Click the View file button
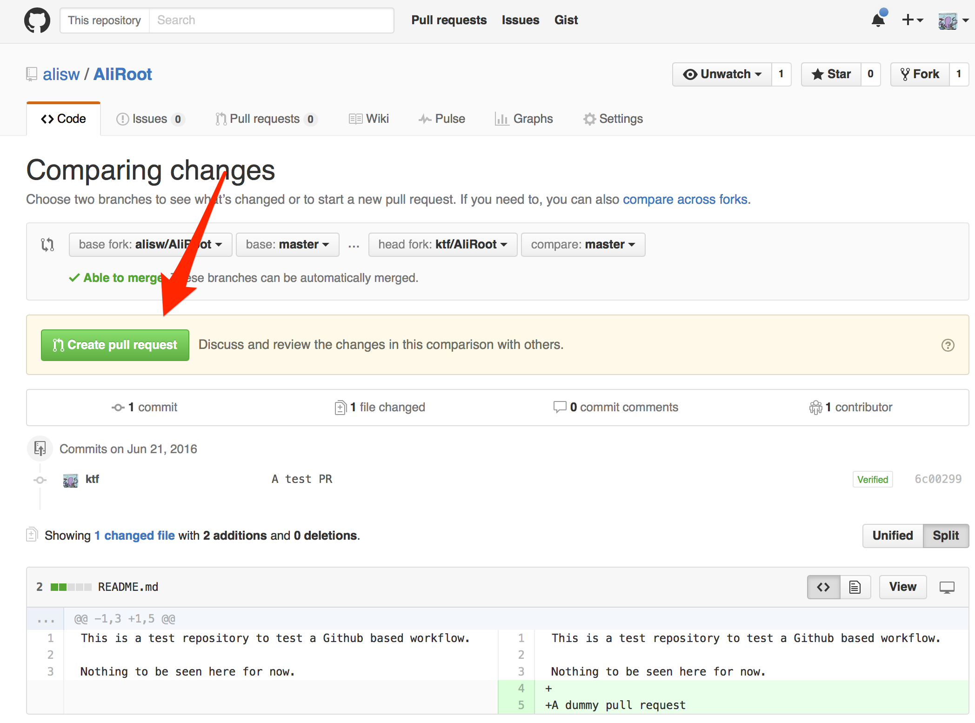 (x=903, y=587)
